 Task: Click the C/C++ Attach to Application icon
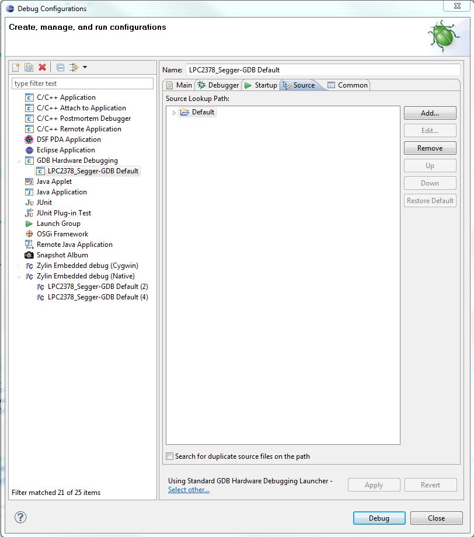pyautogui.click(x=29, y=108)
